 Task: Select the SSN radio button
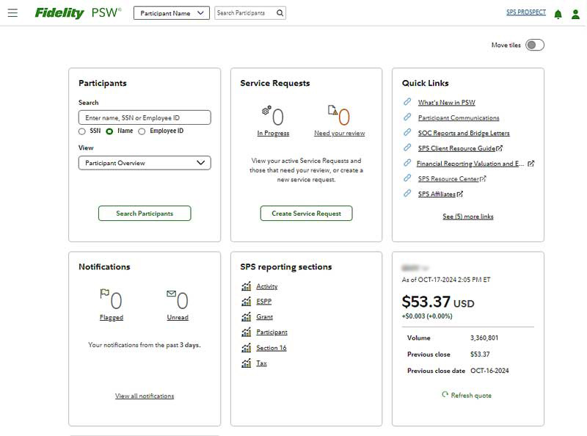[82, 131]
